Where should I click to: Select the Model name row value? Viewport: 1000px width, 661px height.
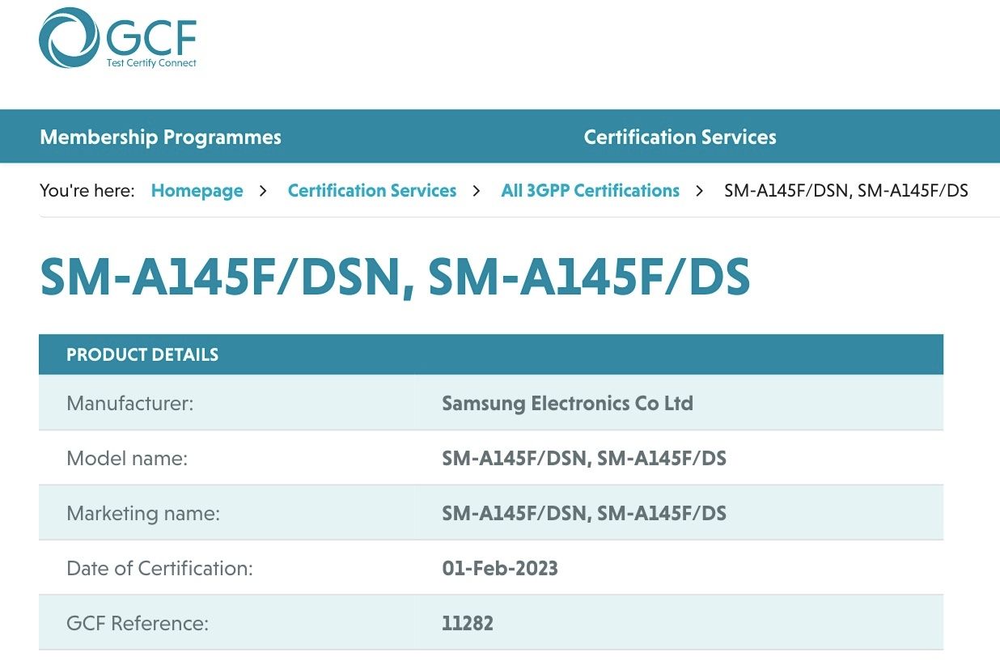(583, 459)
